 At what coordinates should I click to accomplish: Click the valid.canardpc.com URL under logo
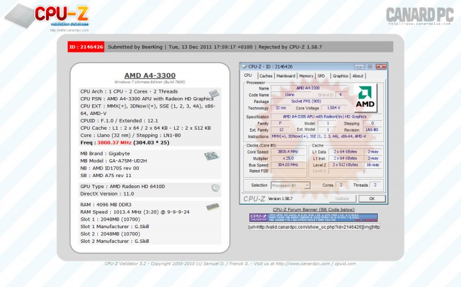(x=69, y=30)
